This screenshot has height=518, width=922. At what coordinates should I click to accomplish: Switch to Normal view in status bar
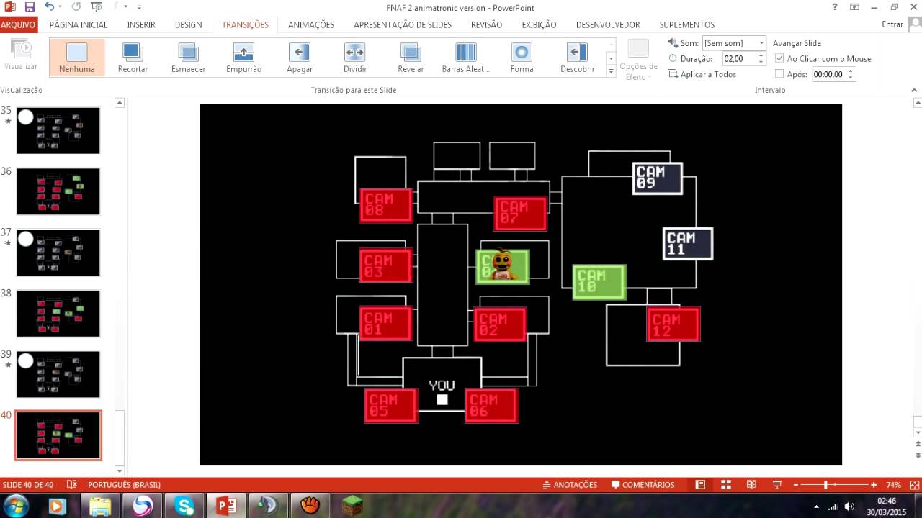click(699, 485)
